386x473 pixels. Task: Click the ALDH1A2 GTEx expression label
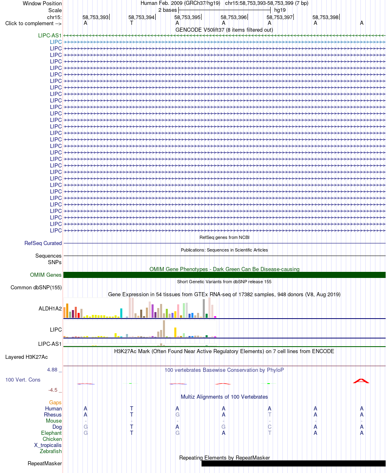(50, 308)
